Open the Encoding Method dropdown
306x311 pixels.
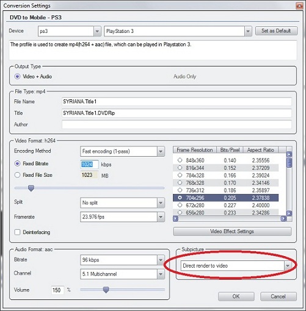pyautogui.click(x=161, y=151)
